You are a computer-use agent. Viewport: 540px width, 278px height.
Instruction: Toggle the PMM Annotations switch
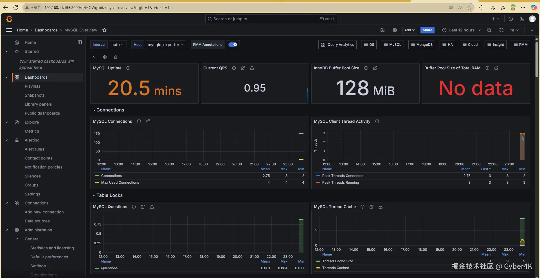(233, 45)
